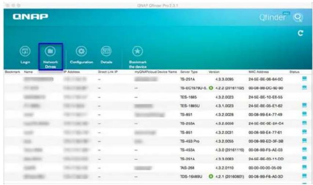Select the TES-1885U server type cell
Image resolution: width=313 pixels, height=185 pixels.
[189, 106]
